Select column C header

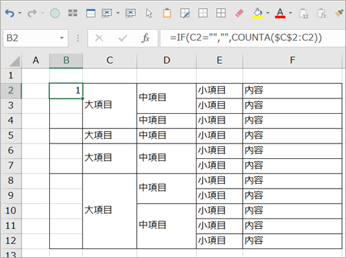pyautogui.click(x=109, y=60)
